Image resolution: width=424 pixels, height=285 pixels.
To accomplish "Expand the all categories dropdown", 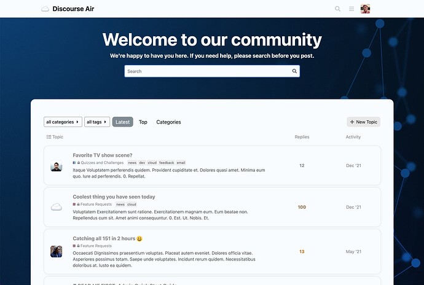I will pyautogui.click(x=63, y=122).
